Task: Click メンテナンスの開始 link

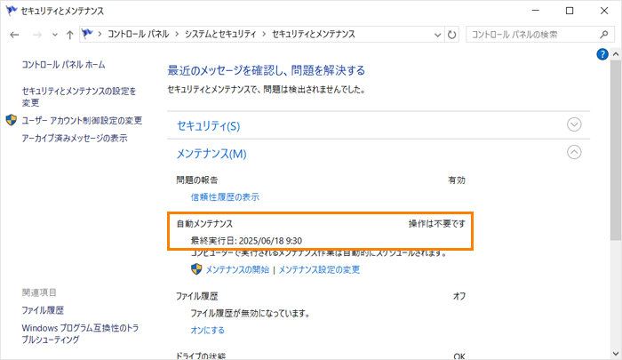Action: point(237,270)
